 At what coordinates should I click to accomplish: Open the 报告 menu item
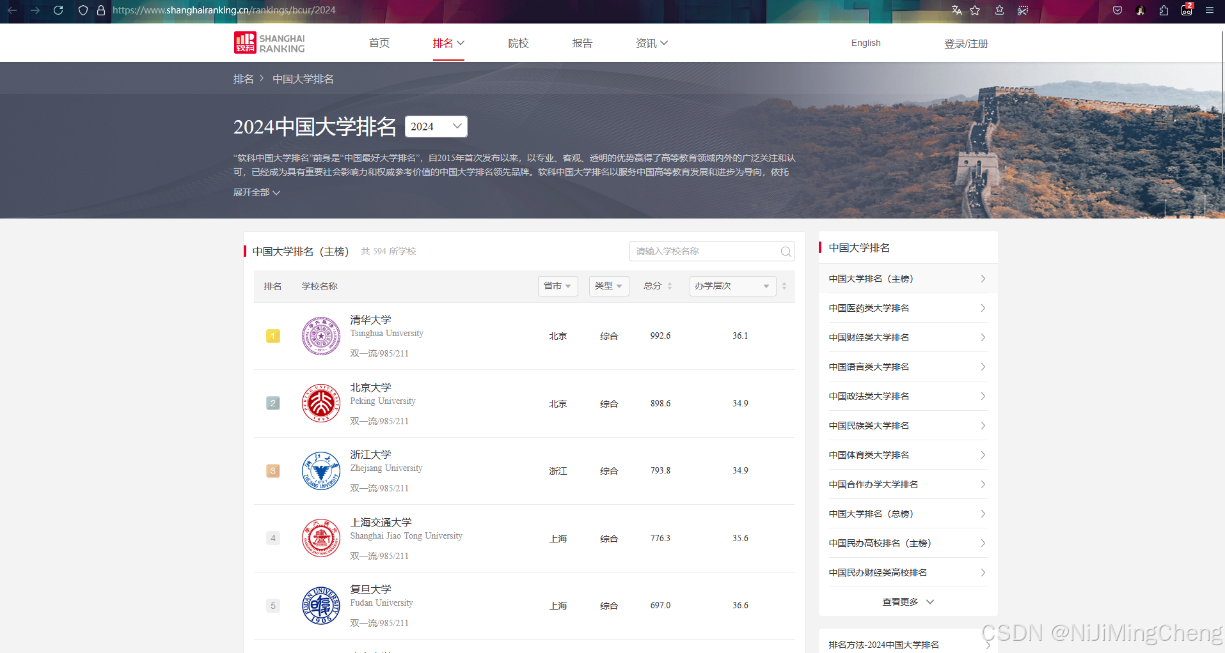tap(582, 43)
